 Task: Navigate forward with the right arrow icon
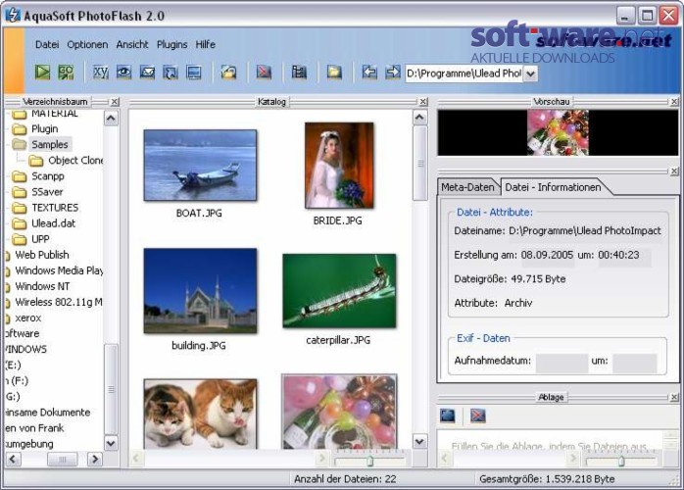[x=393, y=72]
